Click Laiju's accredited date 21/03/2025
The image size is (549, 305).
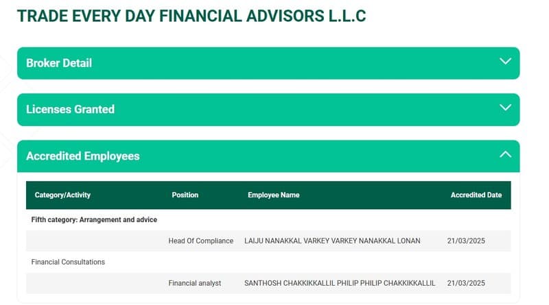(466, 241)
